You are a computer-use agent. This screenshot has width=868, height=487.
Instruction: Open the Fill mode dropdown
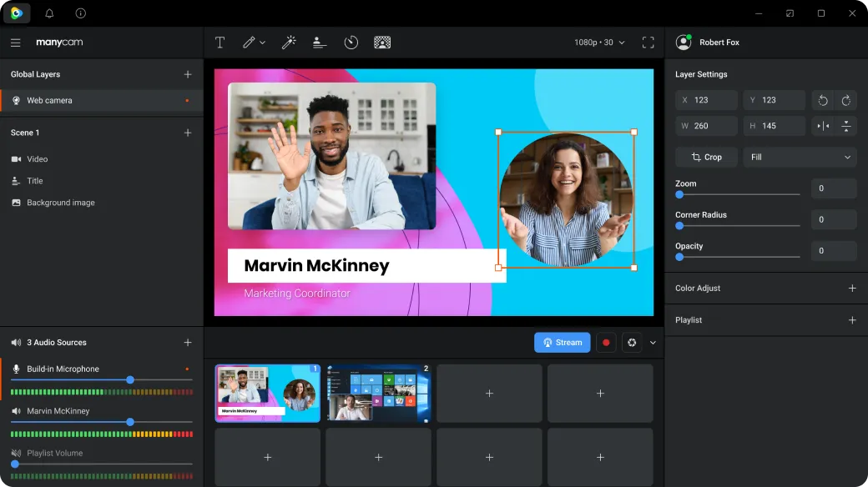800,157
